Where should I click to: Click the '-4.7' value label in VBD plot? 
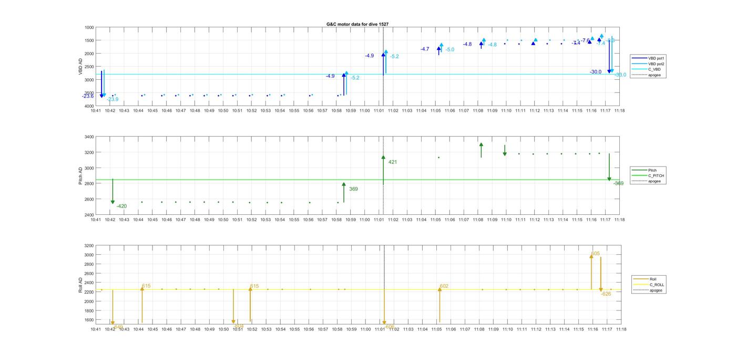[x=425, y=49]
